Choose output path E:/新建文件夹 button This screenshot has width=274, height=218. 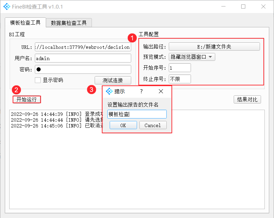tap(214, 47)
